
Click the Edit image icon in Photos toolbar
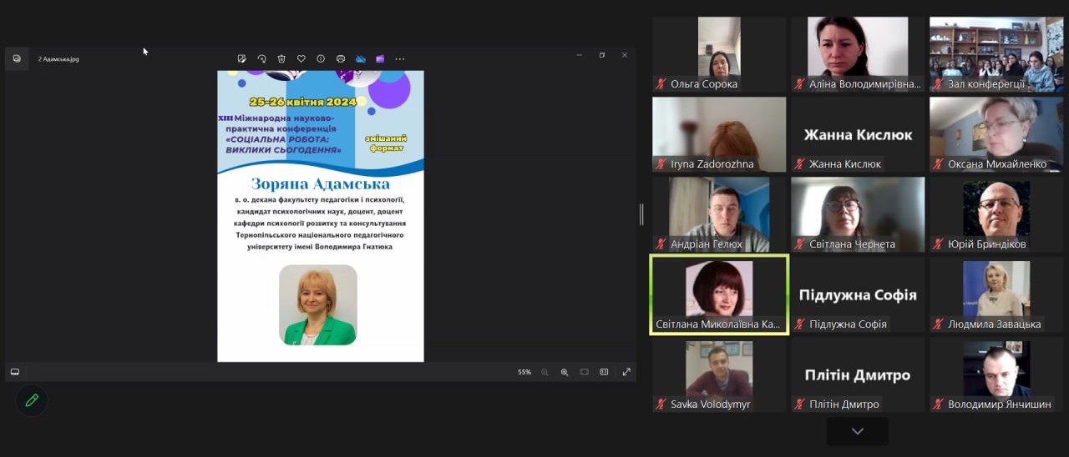tap(241, 59)
